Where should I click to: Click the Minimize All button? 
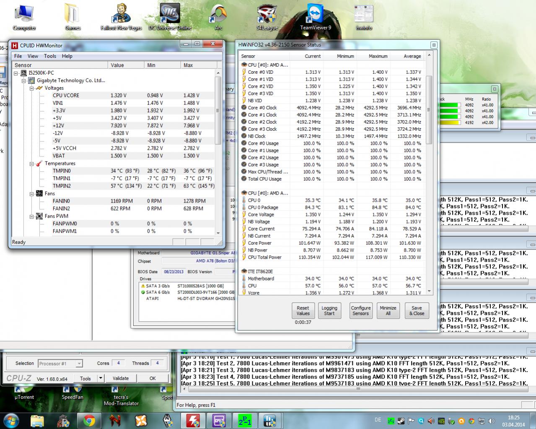(x=388, y=310)
